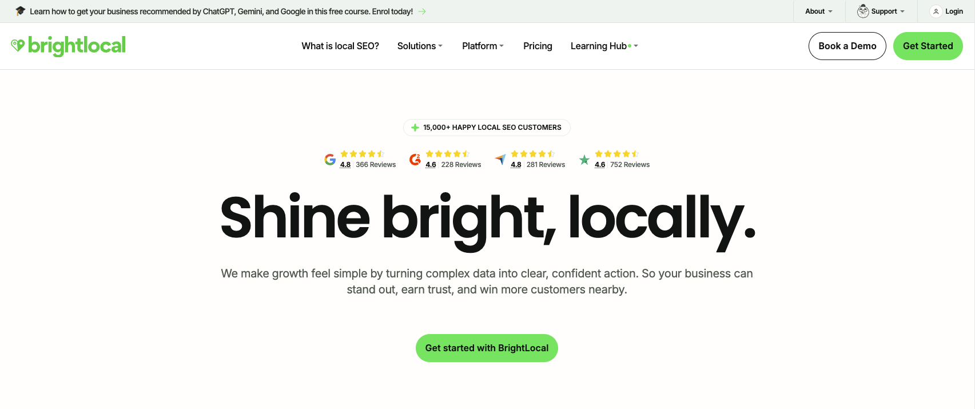Click the stars above 366 Reviews
The width and height of the screenshot is (975, 409).
(362, 154)
